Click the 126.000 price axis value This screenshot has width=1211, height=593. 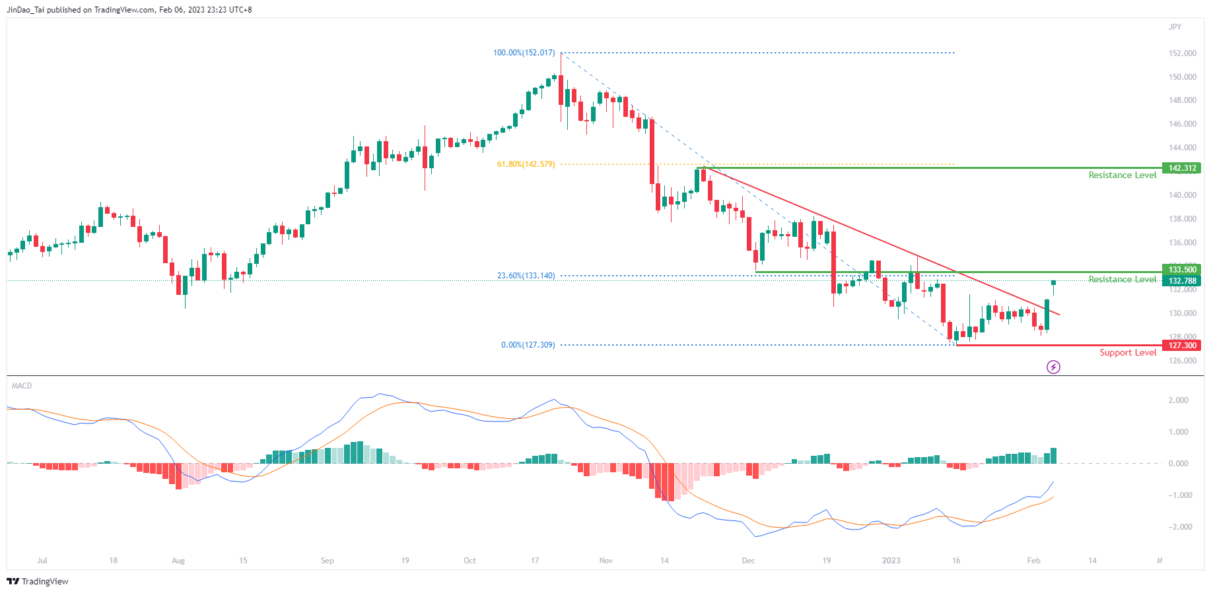[1183, 361]
